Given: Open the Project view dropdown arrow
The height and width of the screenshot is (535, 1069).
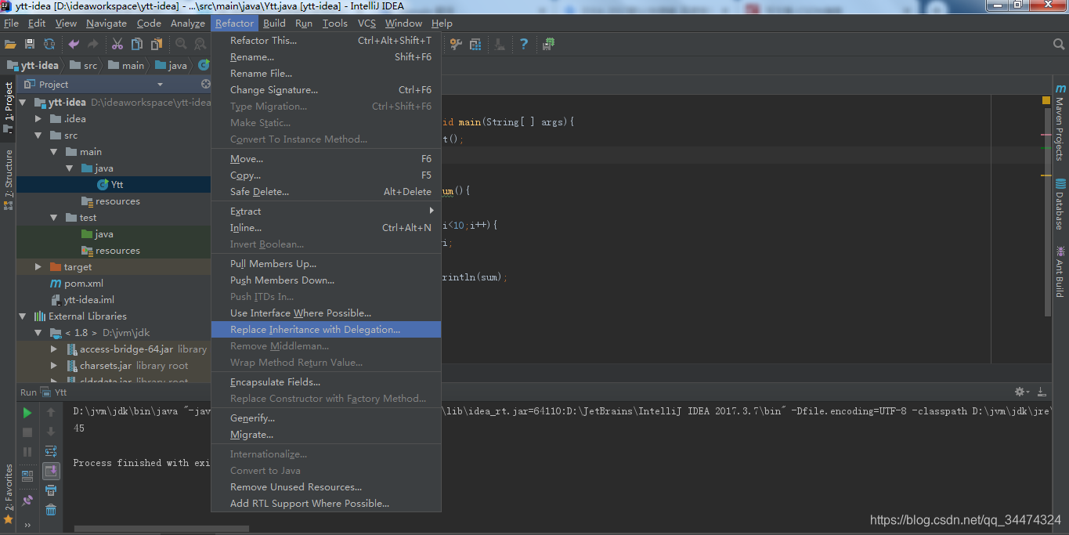Looking at the screenshot, I should 160,85.
